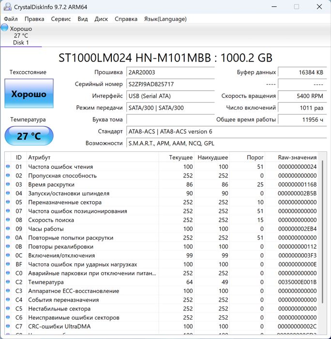Click the status dot for attribute 01
Screen dimensions: 331x339
coord(8,166)
